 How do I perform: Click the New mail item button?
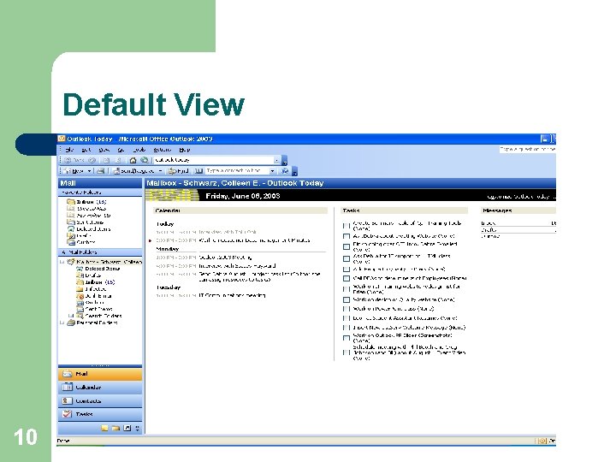(74, 171)
